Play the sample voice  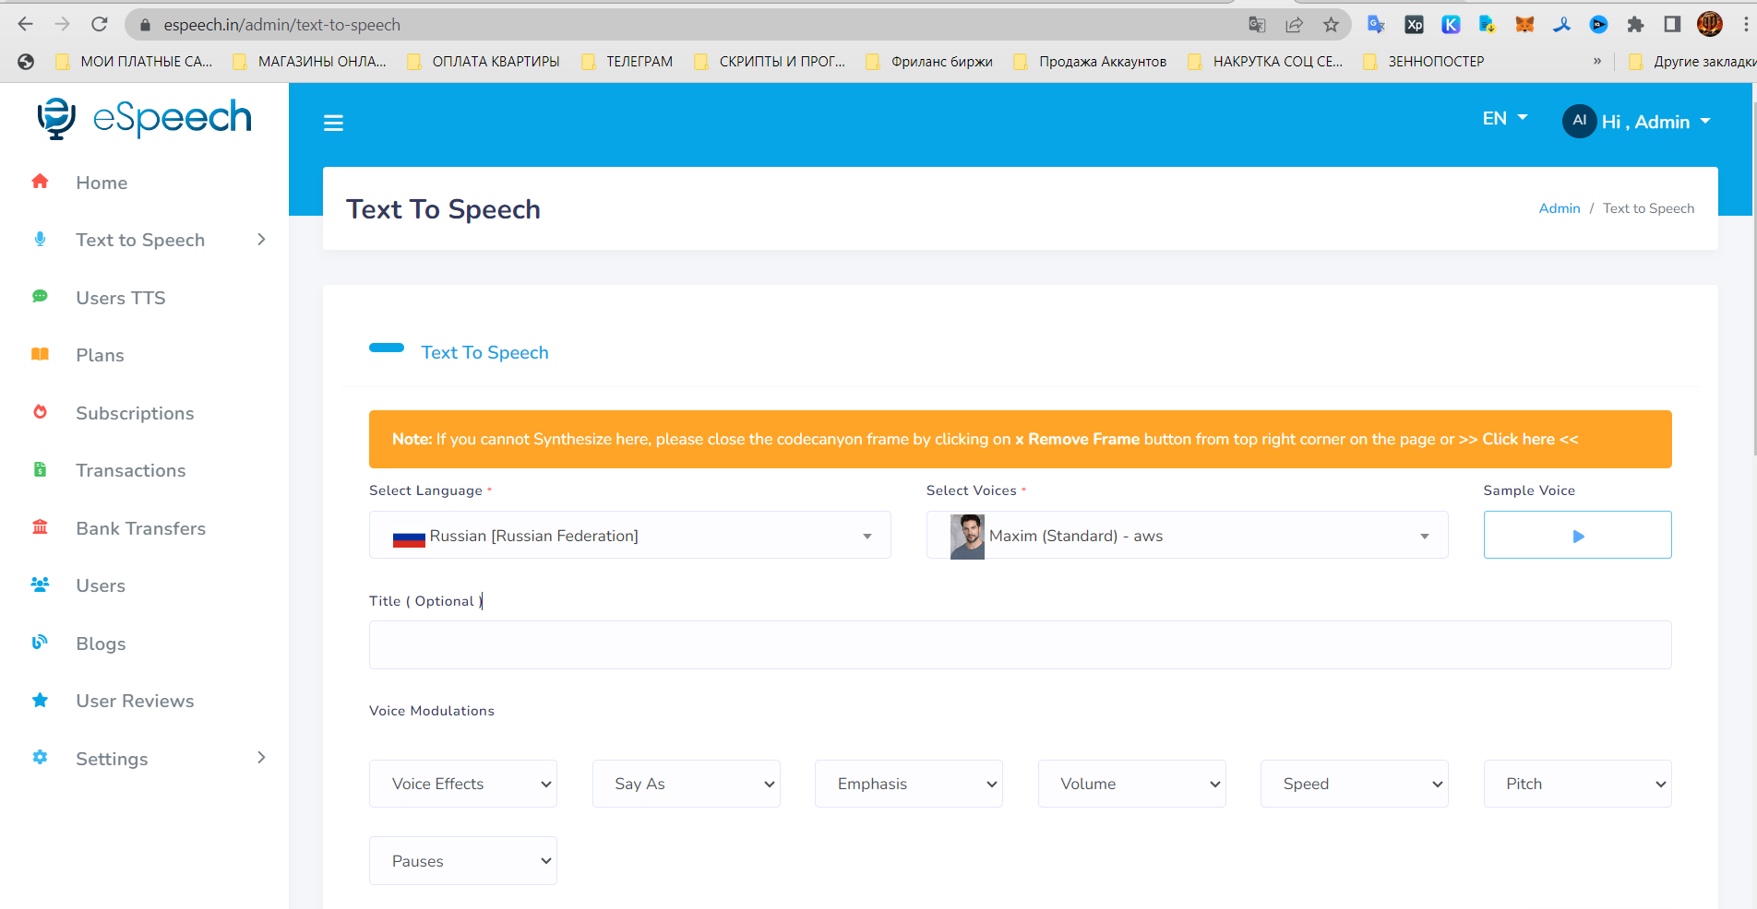coord(1576,536)
